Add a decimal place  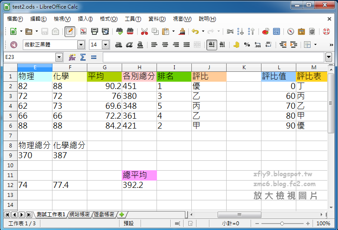click(x=258, y=45)
